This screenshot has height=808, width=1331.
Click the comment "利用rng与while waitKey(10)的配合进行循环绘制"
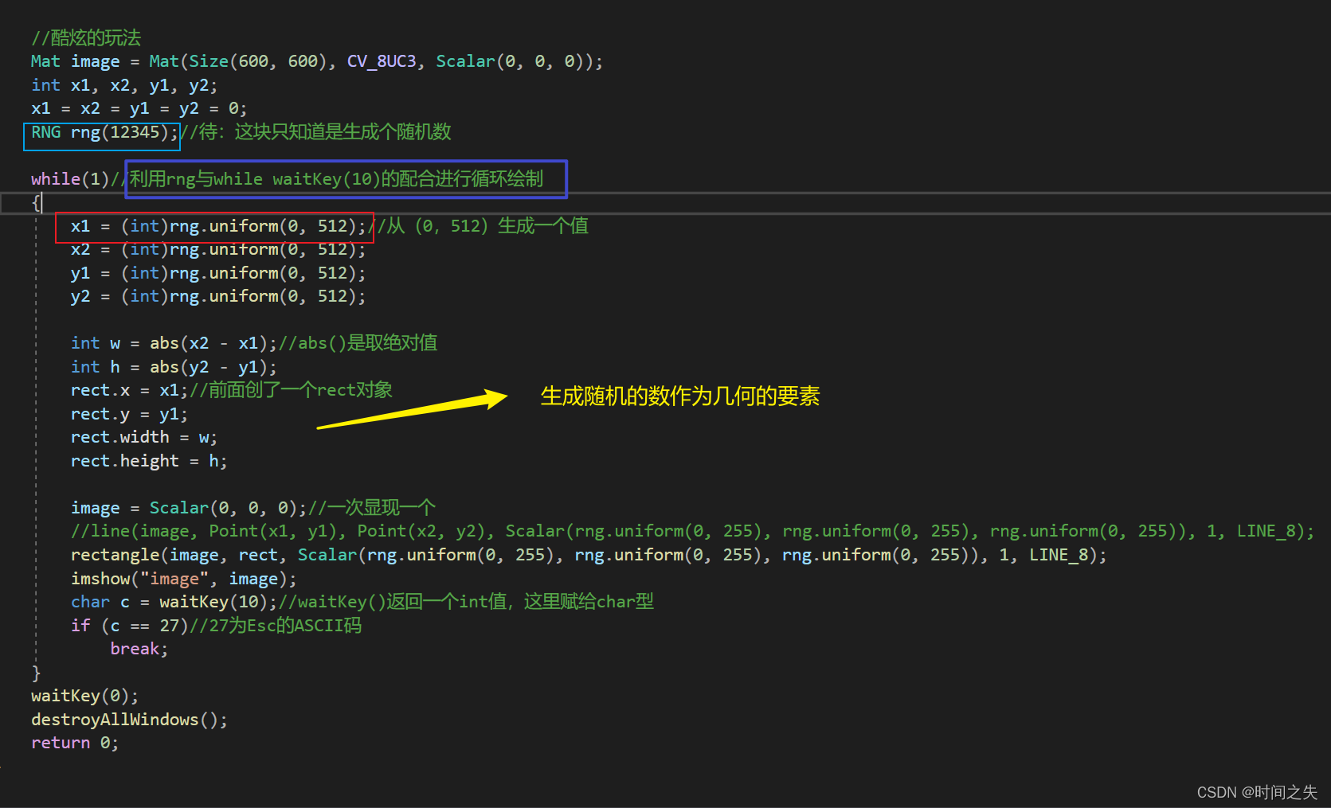[336, 178]
